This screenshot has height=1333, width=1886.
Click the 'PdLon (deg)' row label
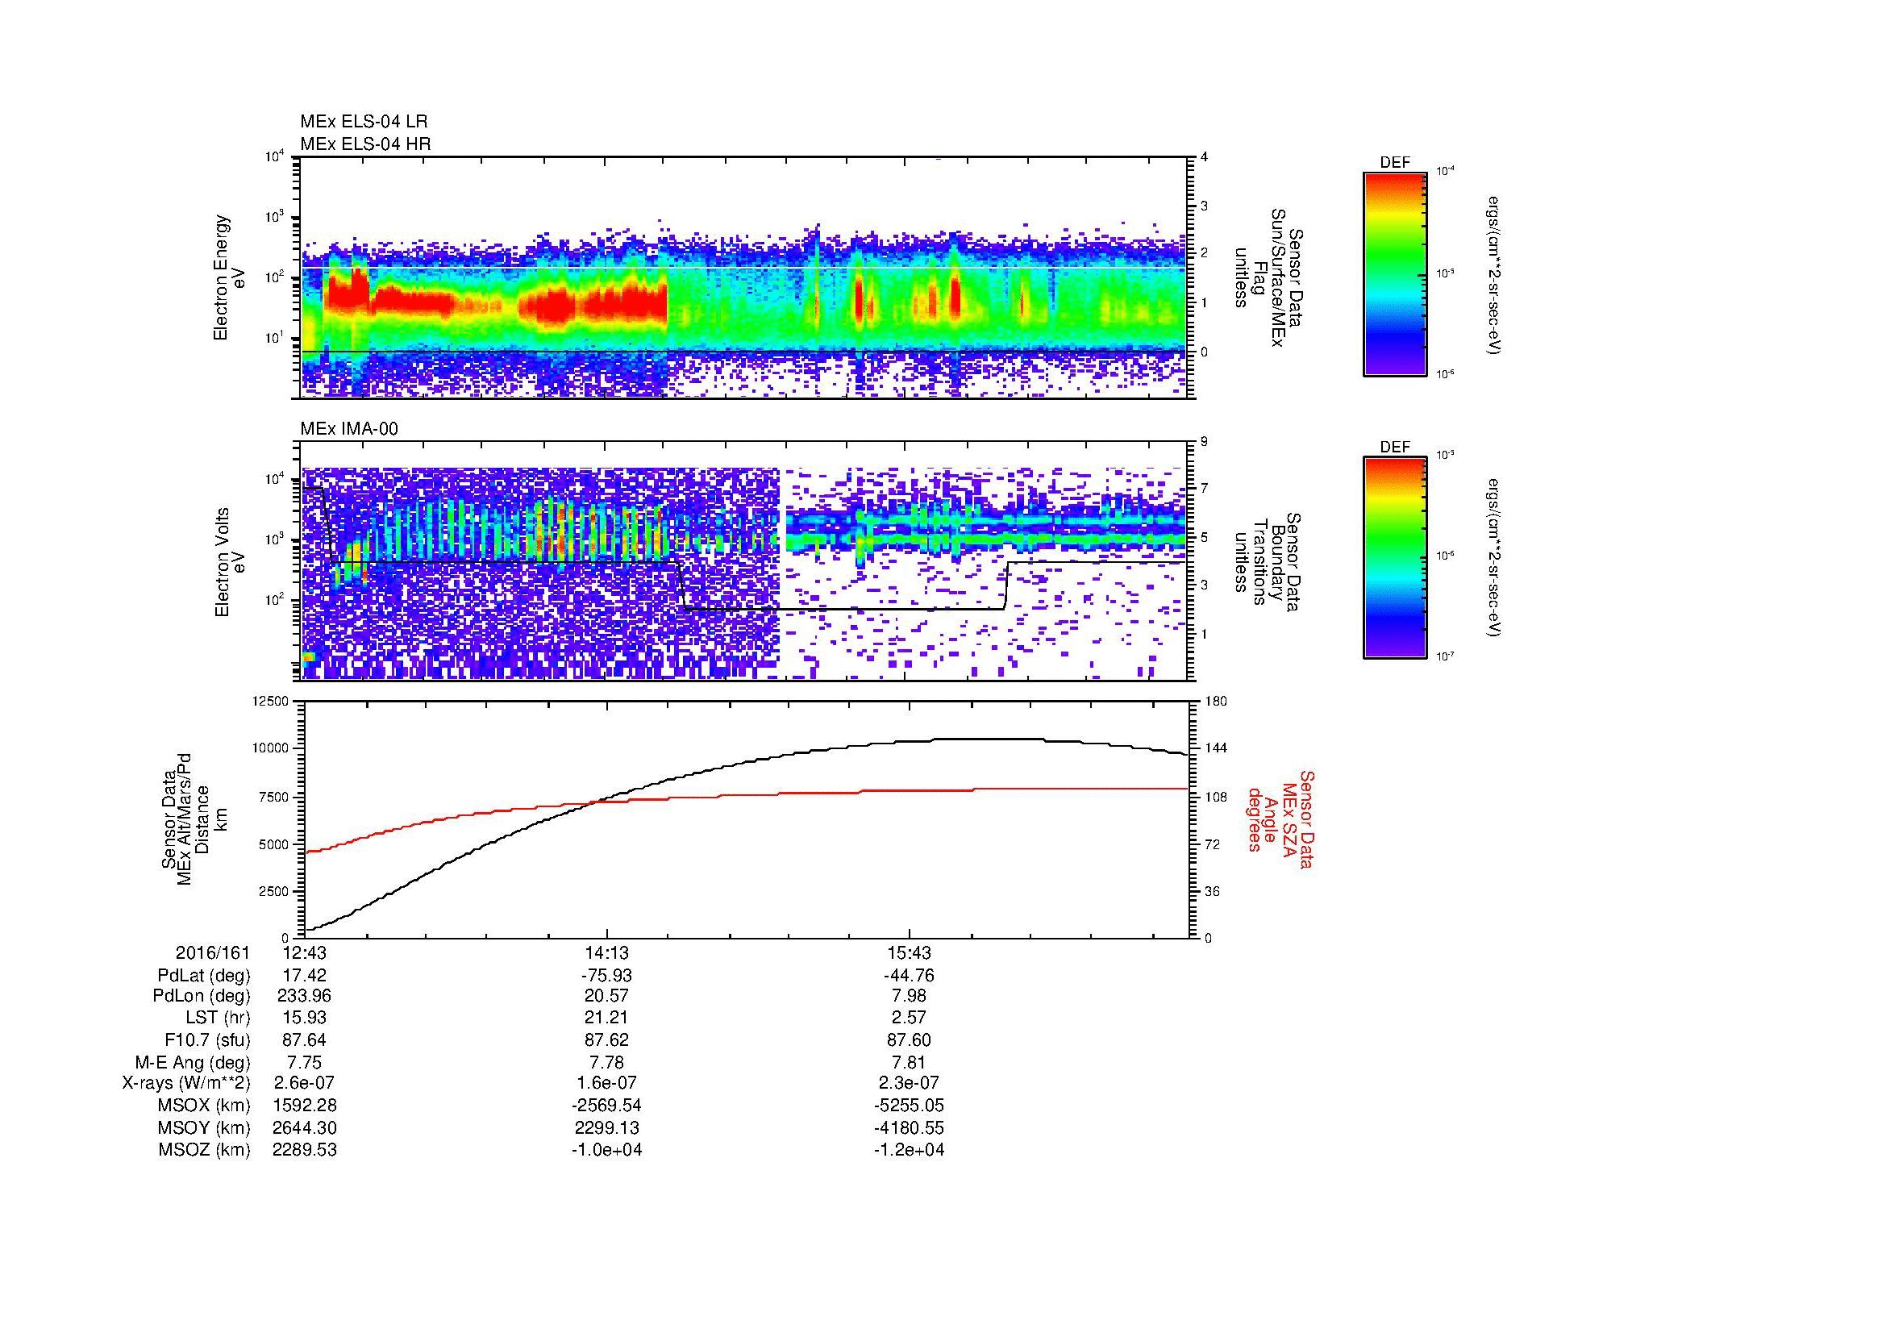pyautogui.click(x=202, y=996)
